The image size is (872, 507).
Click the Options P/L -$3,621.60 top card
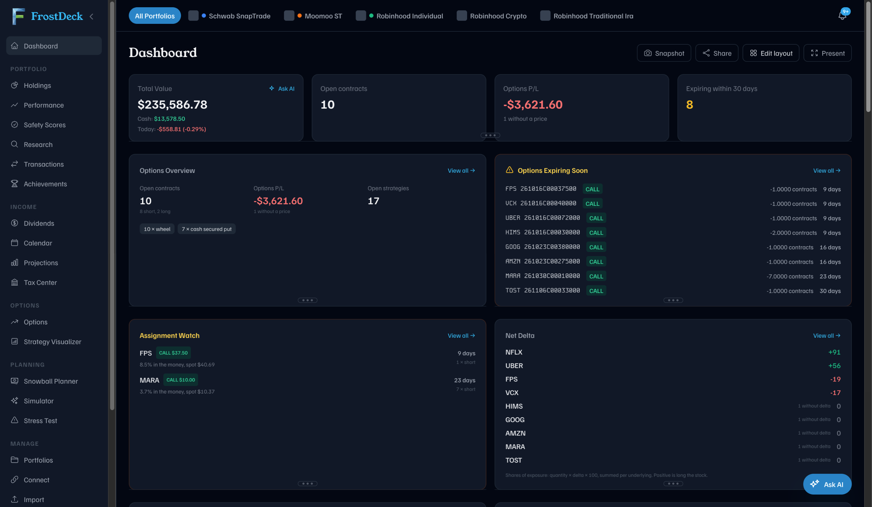(x=582, y=108)
